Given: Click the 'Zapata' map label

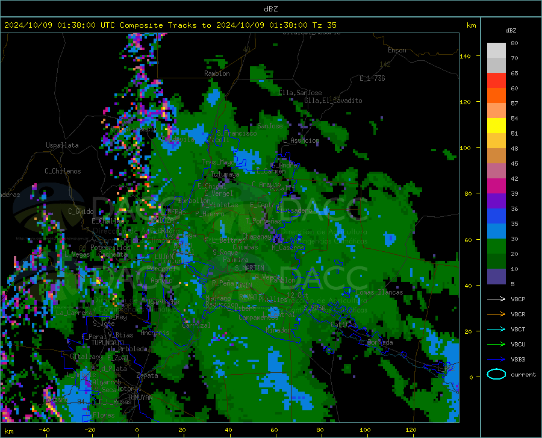Looking at the screenshot, I should click(148, 375).
